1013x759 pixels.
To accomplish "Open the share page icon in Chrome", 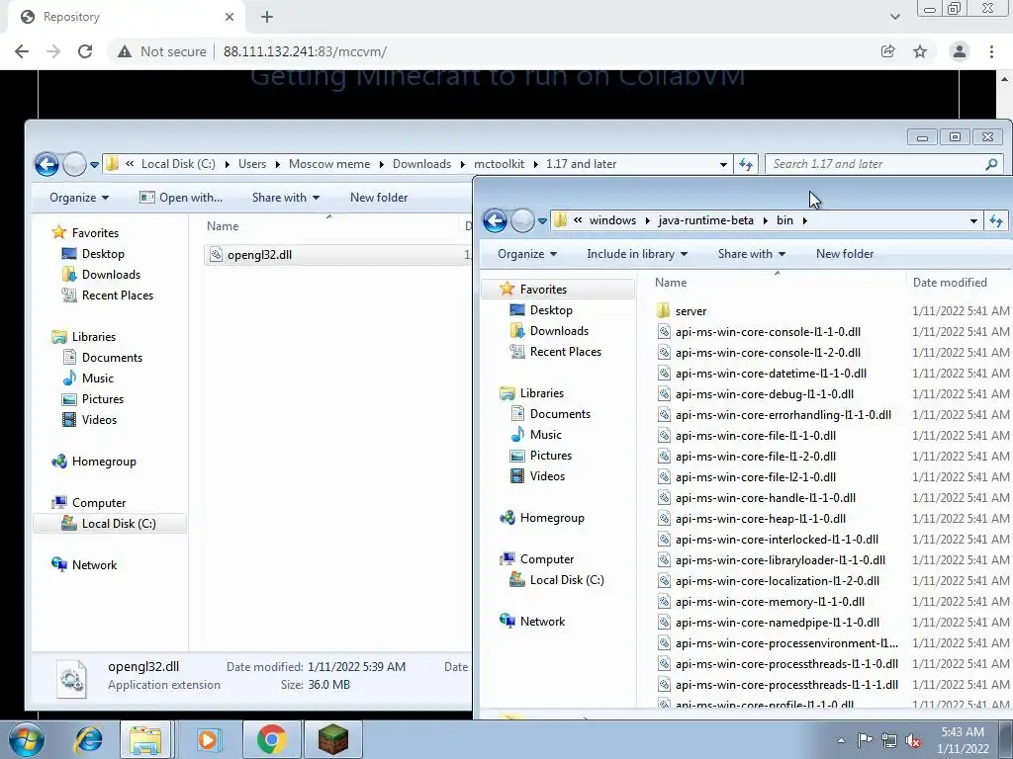I will 888,51.
